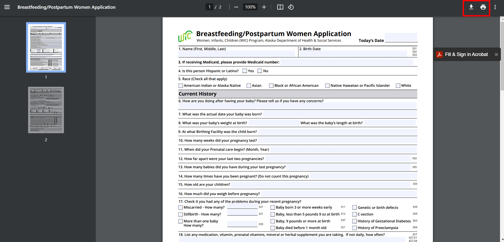Download the PDF file

point(471,7)
